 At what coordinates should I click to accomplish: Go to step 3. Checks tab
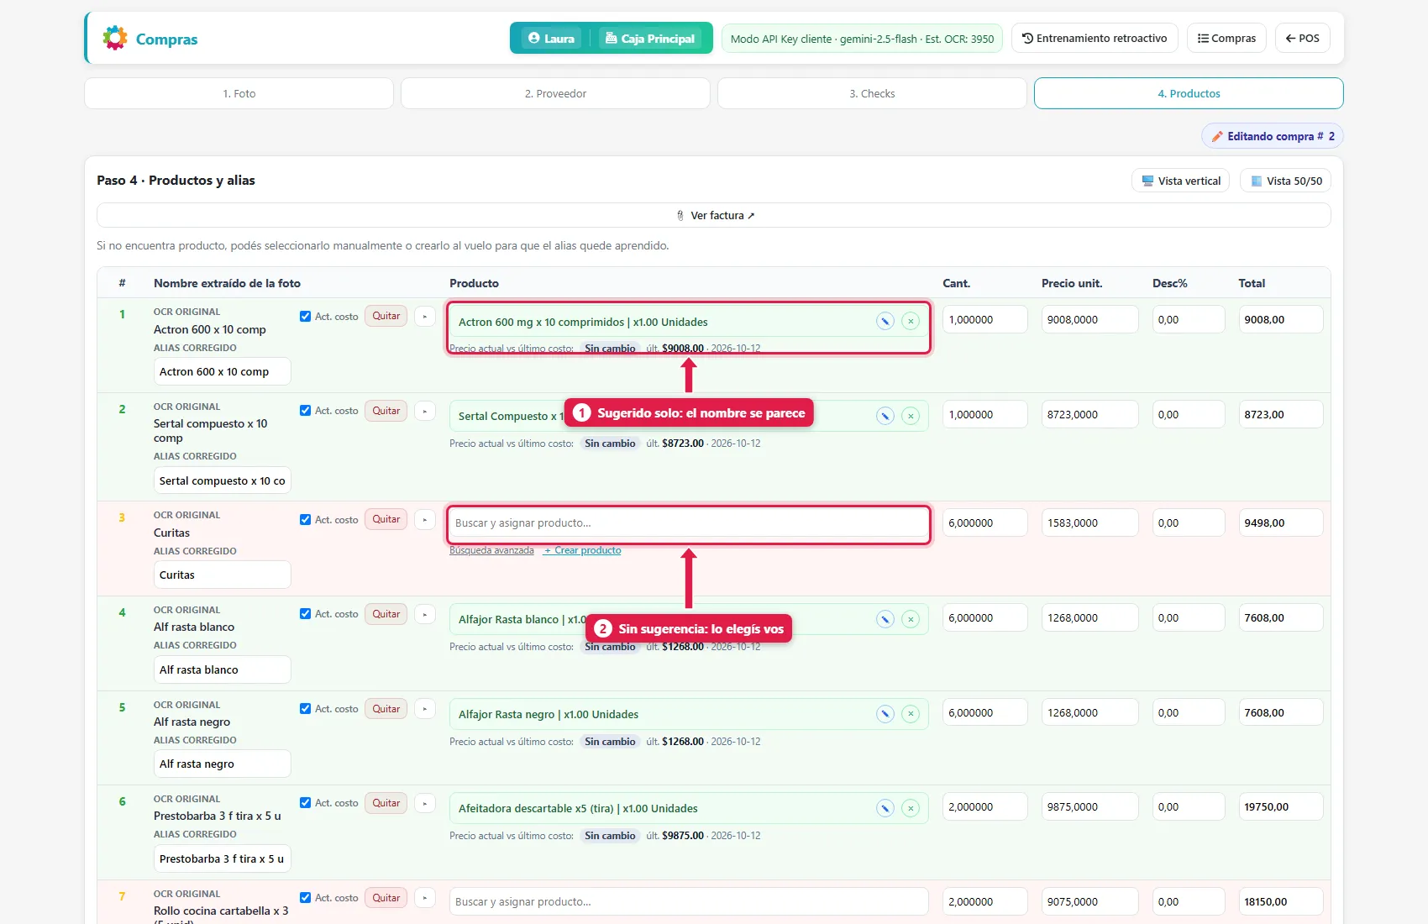point(872,93)
